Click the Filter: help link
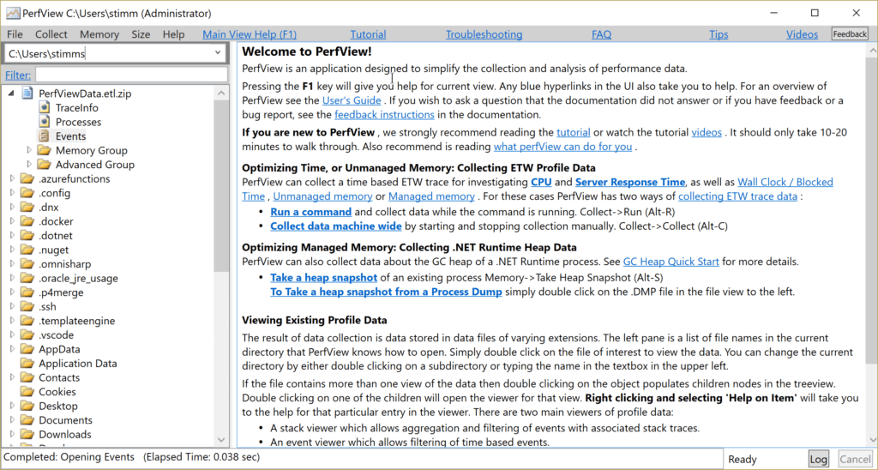The height and width of the screenshot is (470, 878). tap(18, 75)
